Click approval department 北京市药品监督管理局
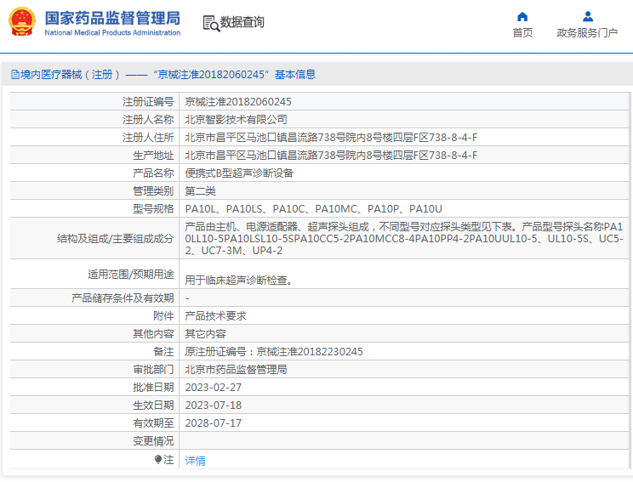 coord(236,370)
